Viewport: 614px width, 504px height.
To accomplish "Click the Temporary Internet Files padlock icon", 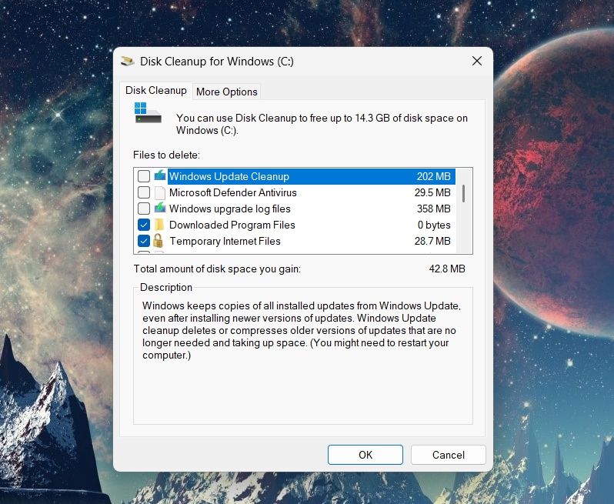I will (x=159, y=241).
